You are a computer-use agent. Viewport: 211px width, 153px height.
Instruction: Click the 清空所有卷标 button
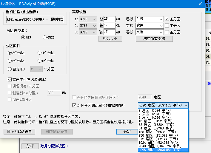[154, 39]
